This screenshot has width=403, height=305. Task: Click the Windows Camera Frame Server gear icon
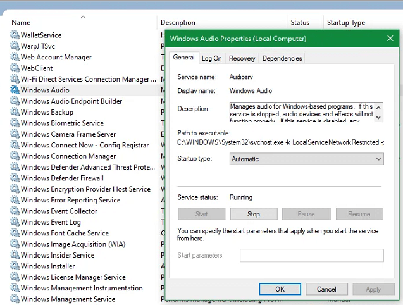15,134
